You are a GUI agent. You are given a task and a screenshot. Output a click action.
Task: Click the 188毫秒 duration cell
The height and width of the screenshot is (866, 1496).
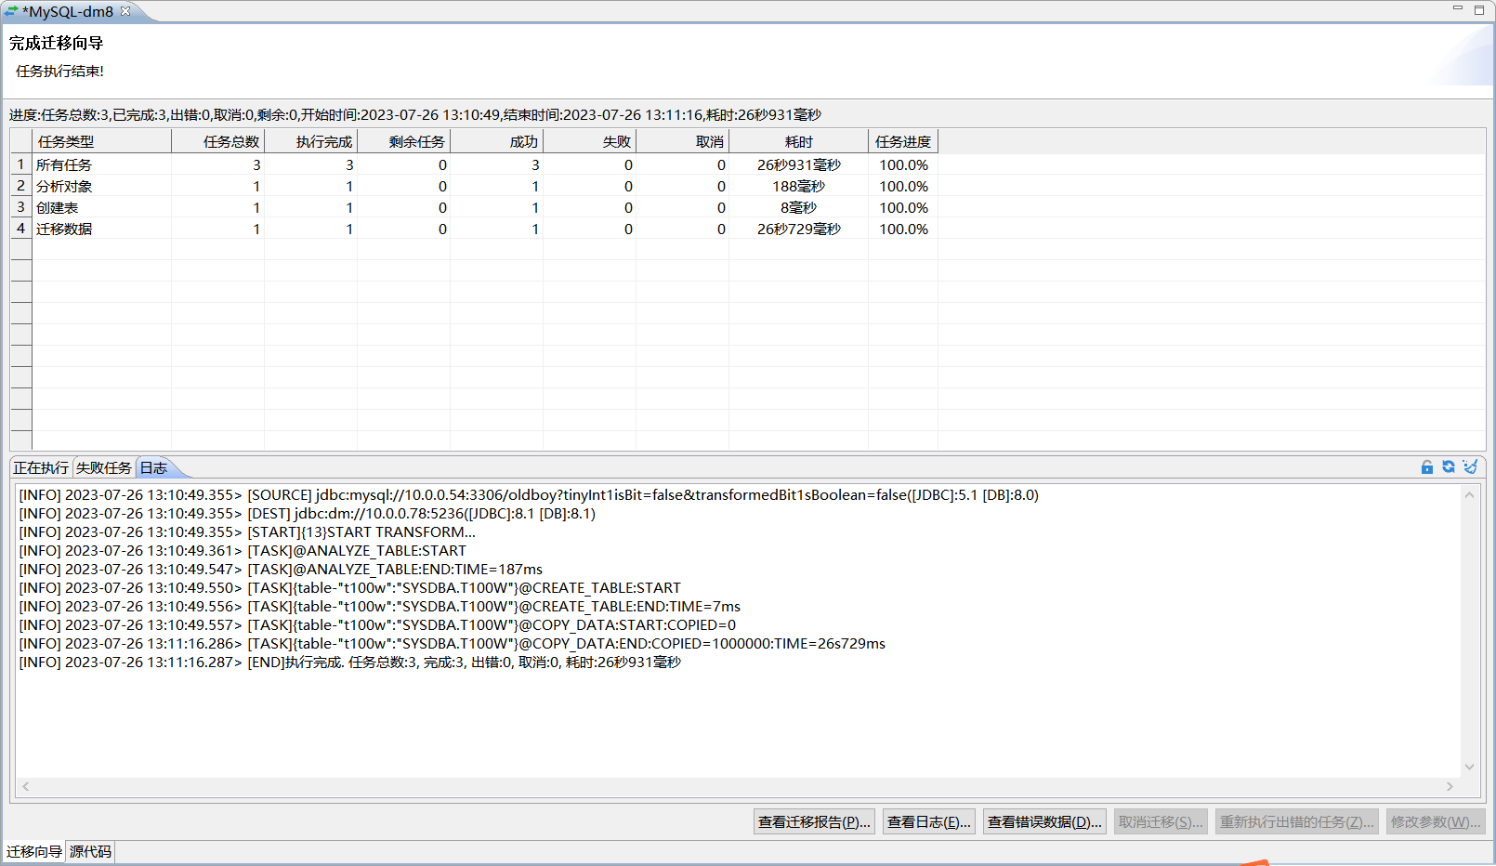coord(799,186)
